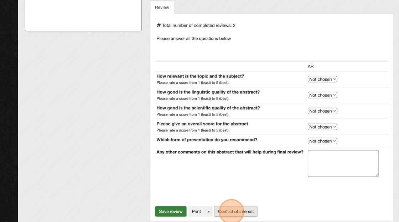
Task: Click the 'Total number of completed reviews' text
Action: pyautogui.click(x=198, y=26)
